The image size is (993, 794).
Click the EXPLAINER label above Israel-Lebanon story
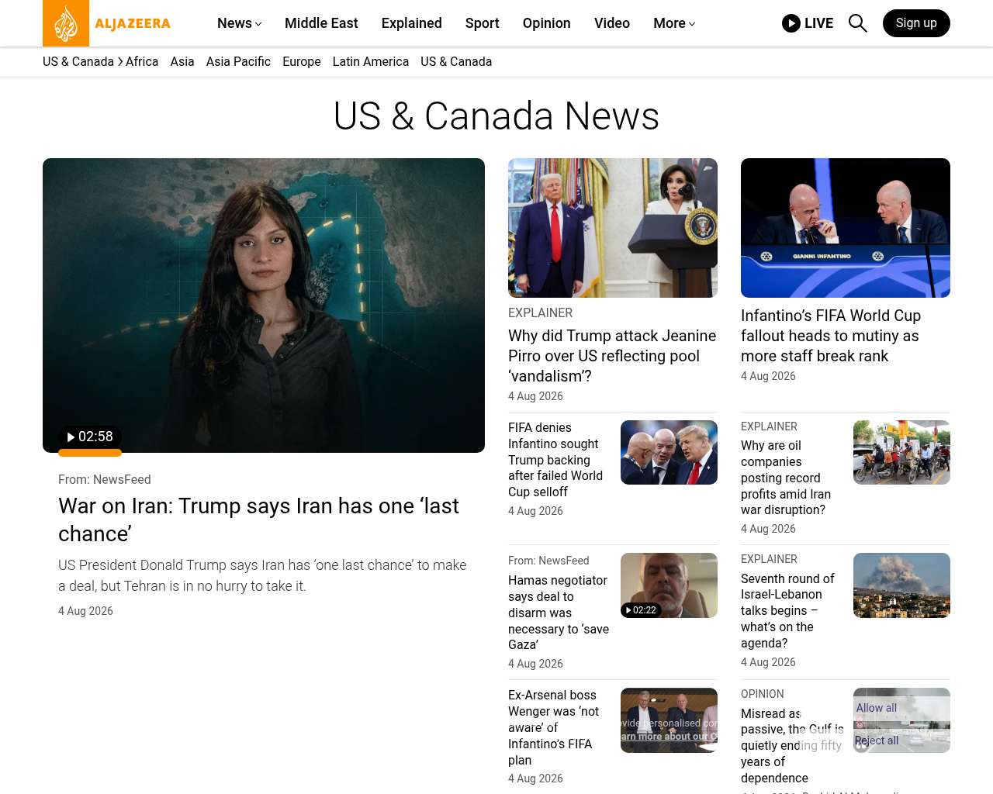pyautogui.click(x=769, y=559)
